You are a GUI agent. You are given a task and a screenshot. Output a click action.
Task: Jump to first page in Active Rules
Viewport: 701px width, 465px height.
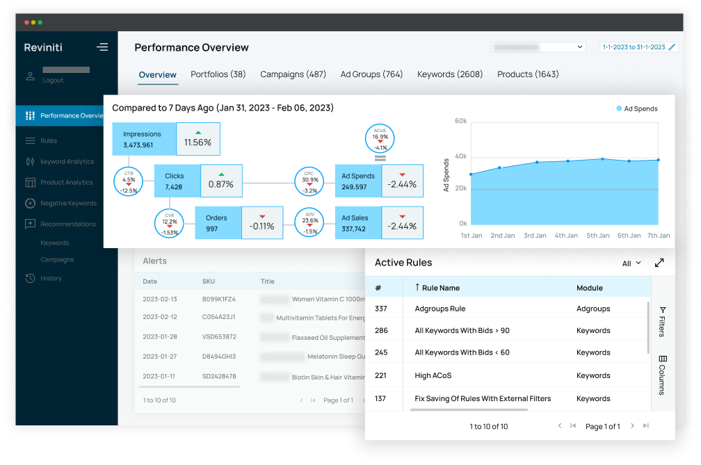tap(573, 425)
